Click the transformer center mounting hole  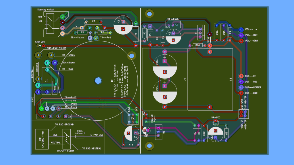click(x=98, y=80)
